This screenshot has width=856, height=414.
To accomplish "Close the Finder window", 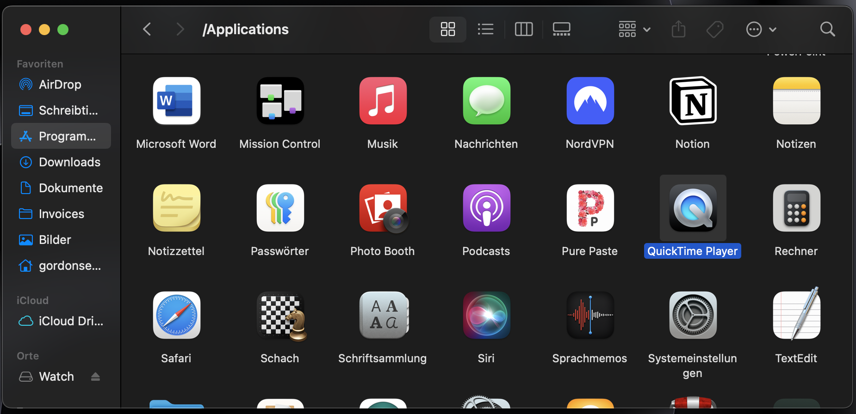I will [26, 30].
